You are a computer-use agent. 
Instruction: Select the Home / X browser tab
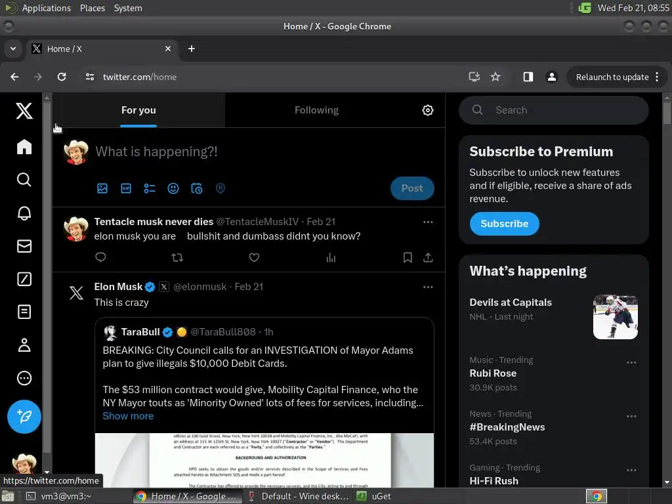(x=103, y=49)
